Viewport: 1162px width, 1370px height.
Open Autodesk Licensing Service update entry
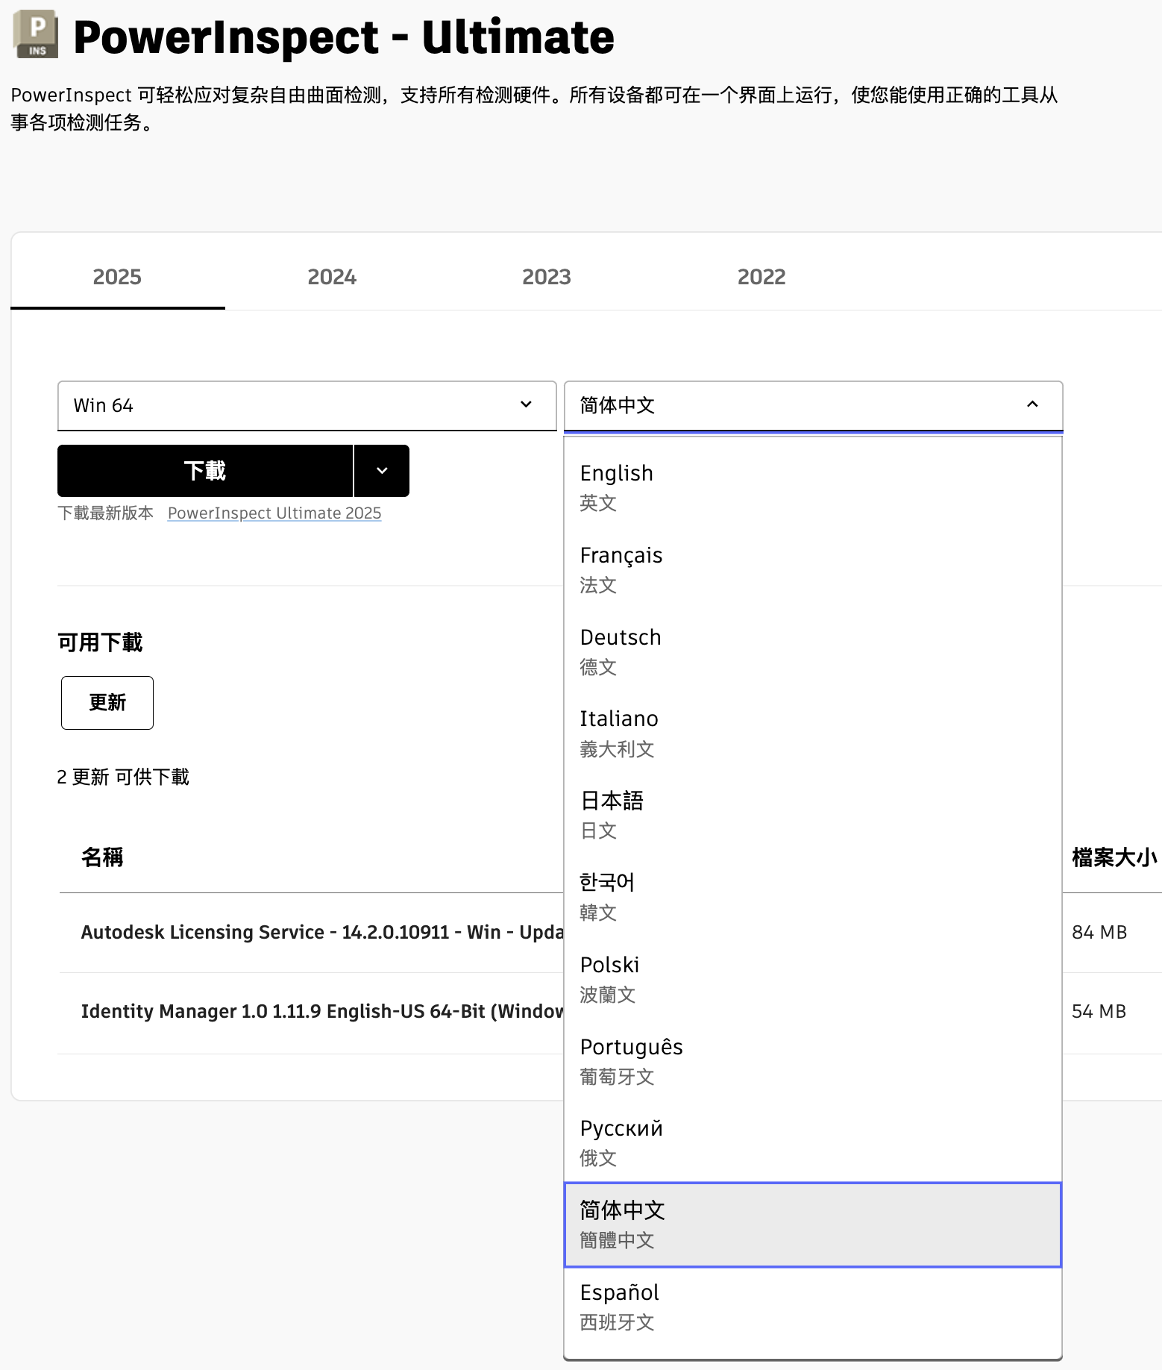(321, 933)
